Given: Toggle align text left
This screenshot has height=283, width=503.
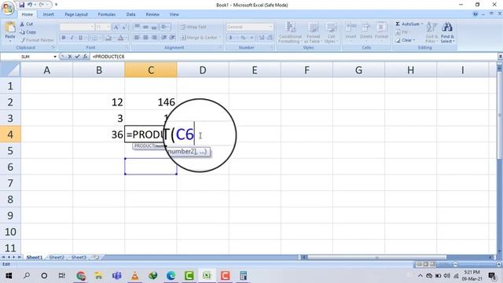Looking at the screenshot, I should tap(137, 38).
